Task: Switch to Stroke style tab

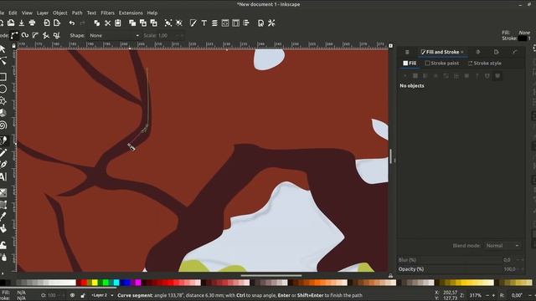Action: click(x=484, y=64)
